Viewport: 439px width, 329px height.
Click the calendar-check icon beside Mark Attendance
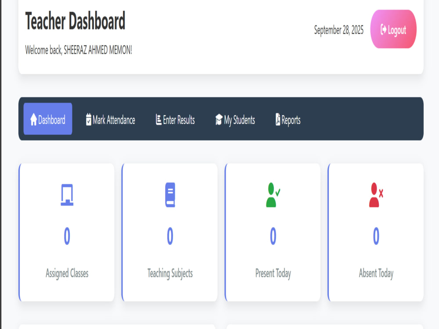coord(89,119)
